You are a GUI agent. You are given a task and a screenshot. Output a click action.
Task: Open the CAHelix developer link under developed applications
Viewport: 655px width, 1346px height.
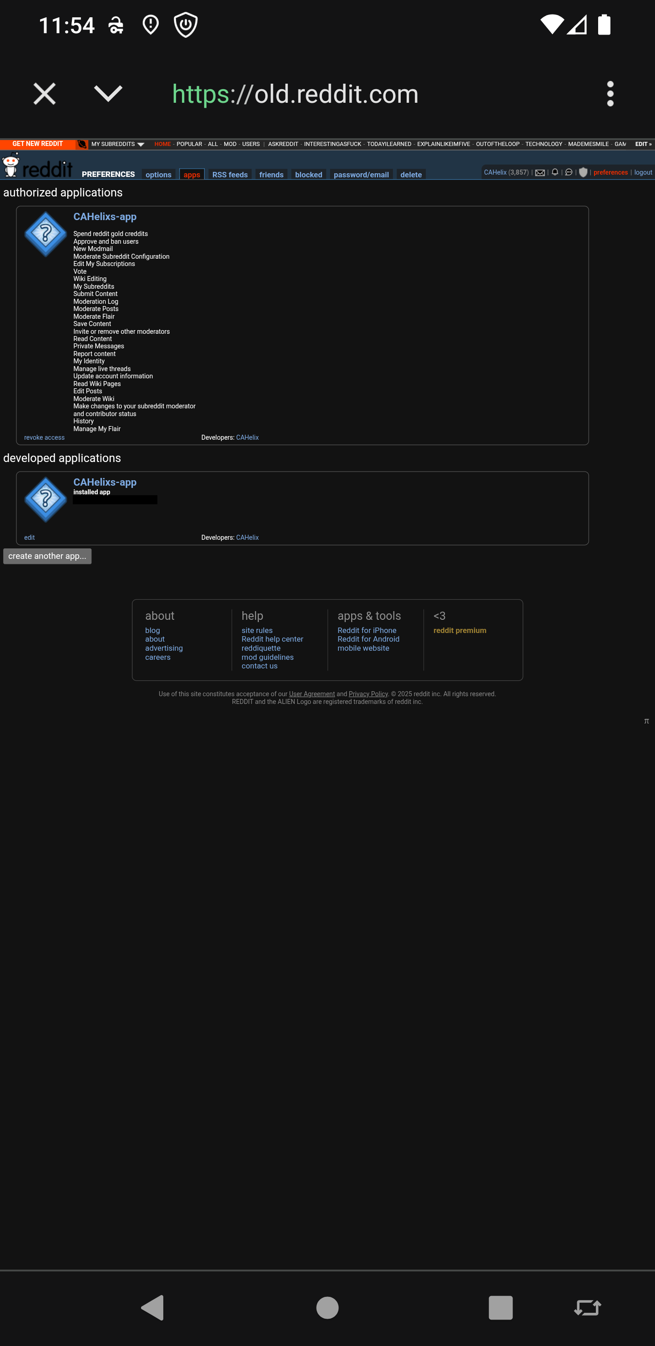pos(247,537)
